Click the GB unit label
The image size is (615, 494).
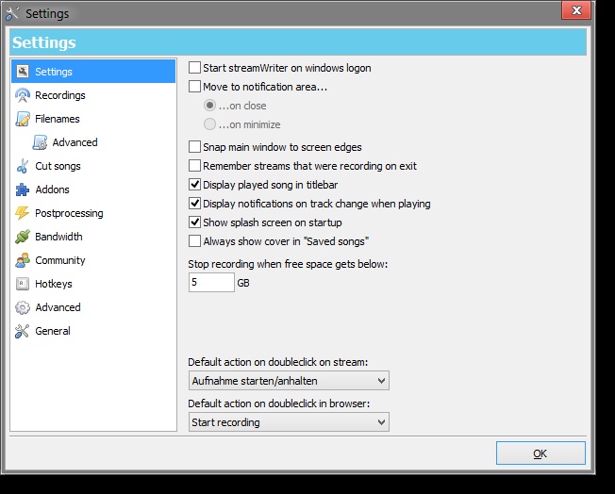coord(243,283)
